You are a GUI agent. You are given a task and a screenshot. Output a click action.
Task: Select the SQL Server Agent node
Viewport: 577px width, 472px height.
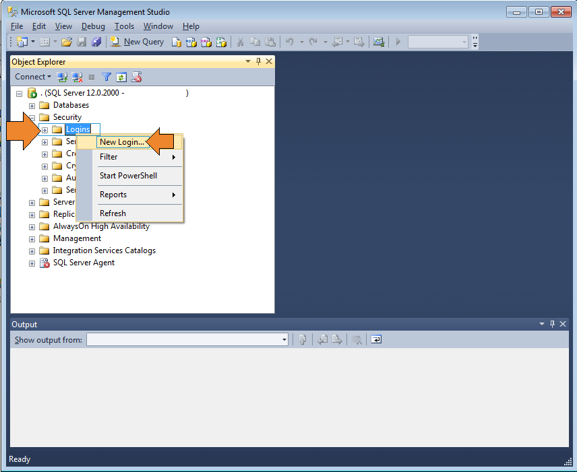[85, 263]
